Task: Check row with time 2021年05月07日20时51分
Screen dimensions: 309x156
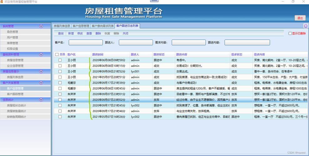Action: [60, 77]
